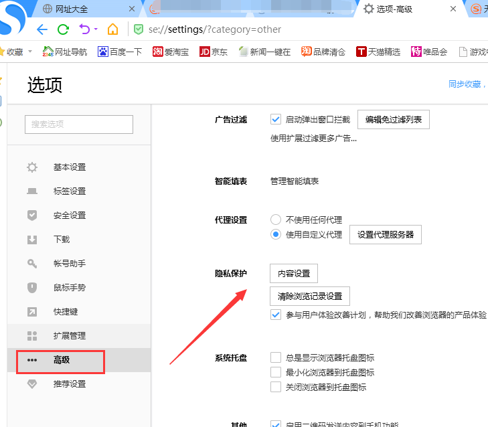Open the 天猫精选 bookmark
The image size is (488, 427).
click(378, 52)
